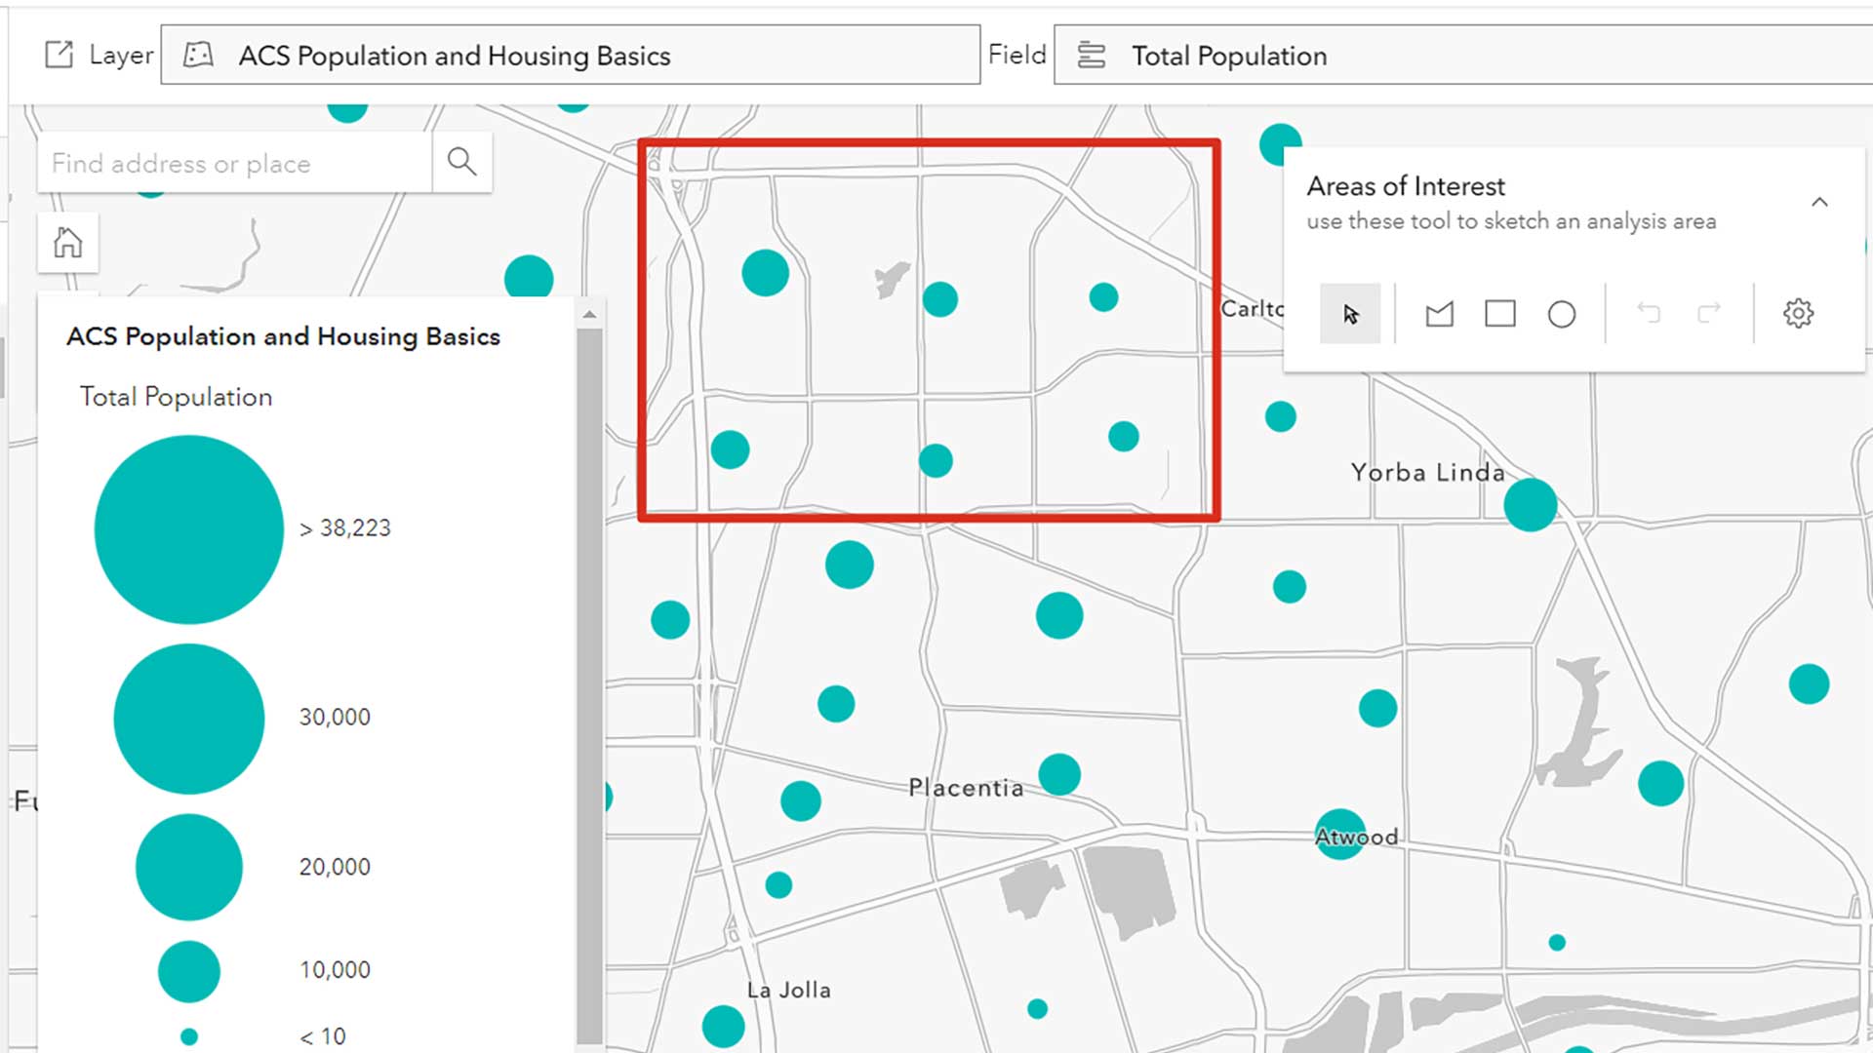Click the redo arrow icon
The image size is (1873, 1053).
point(1709,313)
